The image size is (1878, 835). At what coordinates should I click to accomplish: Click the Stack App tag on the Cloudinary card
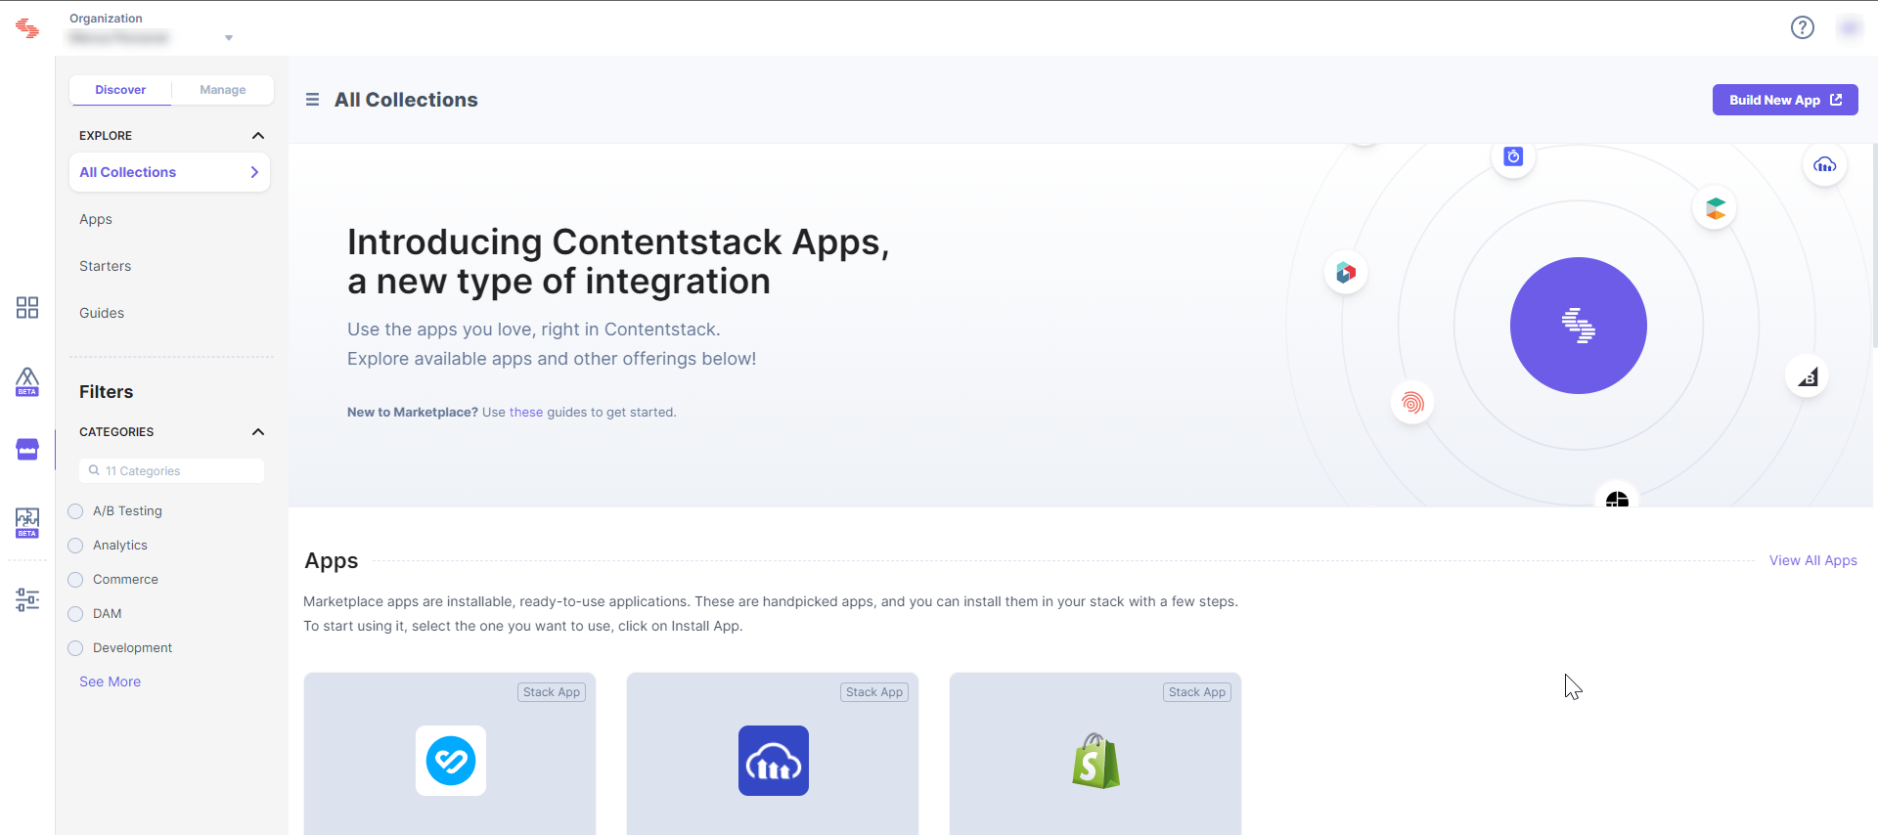pos(874,692)
